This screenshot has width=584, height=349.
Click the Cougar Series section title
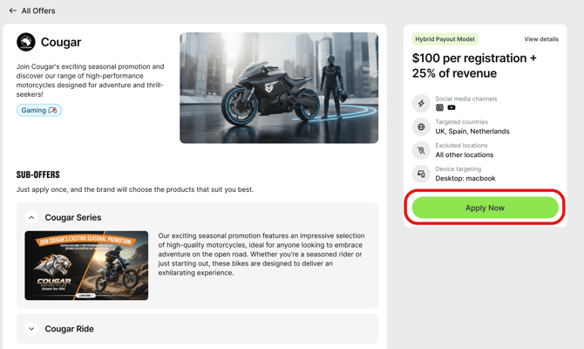pos(73,217)
